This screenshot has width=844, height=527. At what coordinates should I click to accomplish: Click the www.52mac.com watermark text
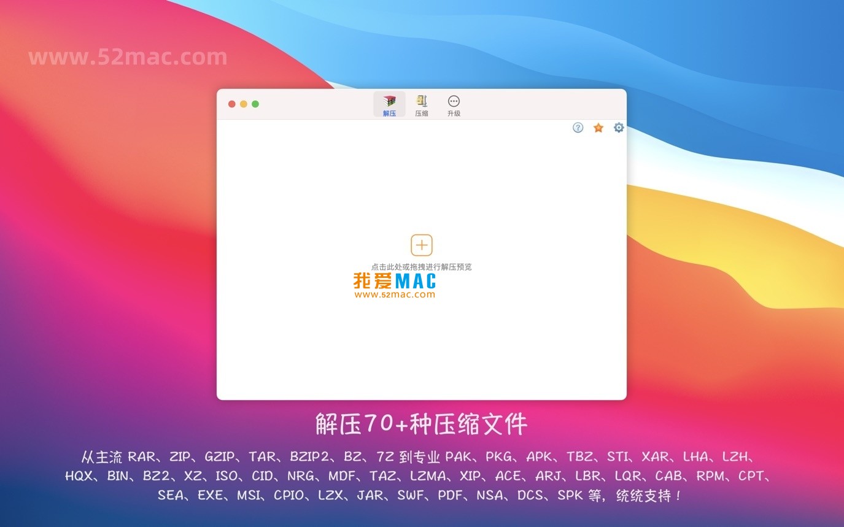click(x=128, y=56)
